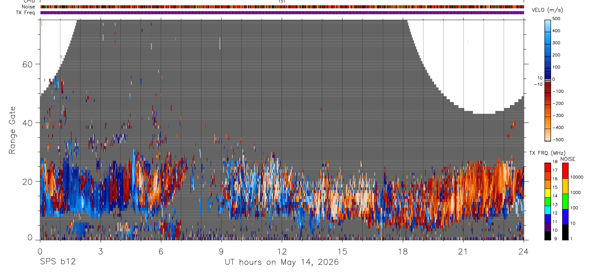This screenshot has width=589, height=272.
Task: Click the -10 label on the velocity scale
Action: click(x=538, y=84)
